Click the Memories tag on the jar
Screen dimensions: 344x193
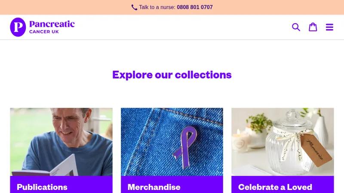316,150
